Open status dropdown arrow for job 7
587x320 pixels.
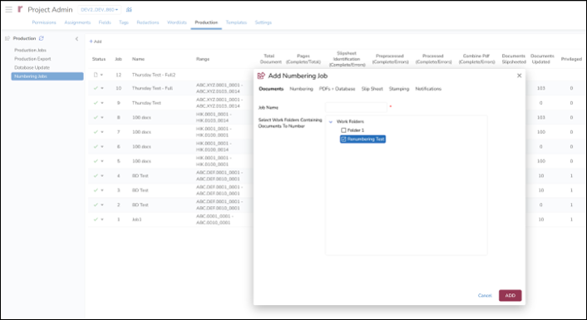click(x=101, y=132)
